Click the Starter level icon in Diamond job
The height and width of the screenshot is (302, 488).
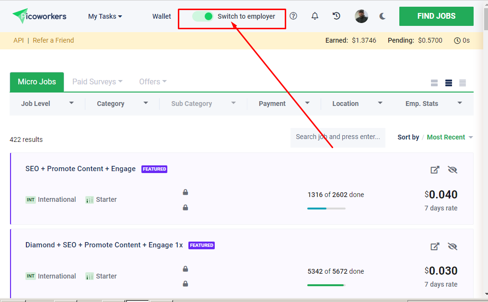89,276
